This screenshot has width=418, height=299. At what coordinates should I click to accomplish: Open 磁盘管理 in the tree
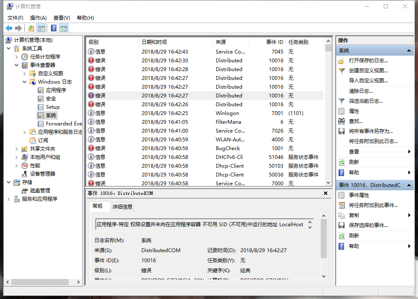click(40, 191)
